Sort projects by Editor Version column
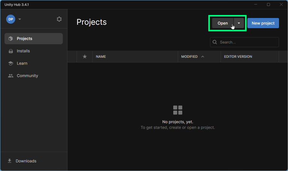Screen dimensions: 288x171 (238, 57)
